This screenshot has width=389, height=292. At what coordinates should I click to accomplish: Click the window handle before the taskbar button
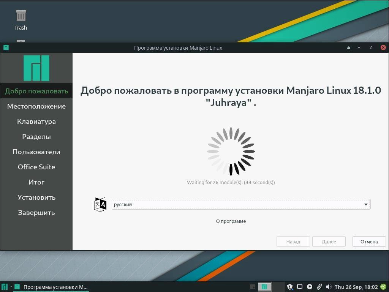[11, 287]
